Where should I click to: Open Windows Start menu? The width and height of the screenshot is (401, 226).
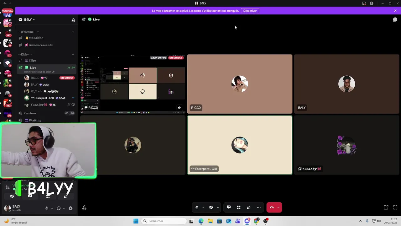pos(136,221)
